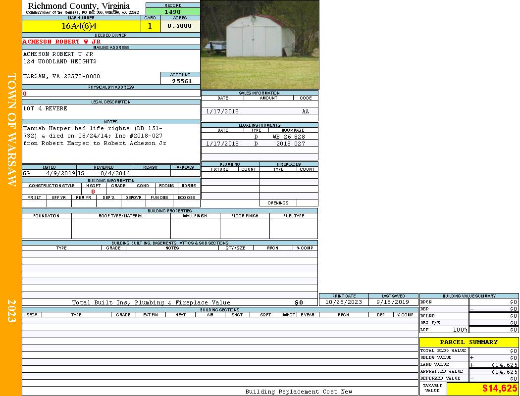Viewport: 520px width, 396px height.
Task: Click the H SQFT value 0
Action: coord(93,192)
